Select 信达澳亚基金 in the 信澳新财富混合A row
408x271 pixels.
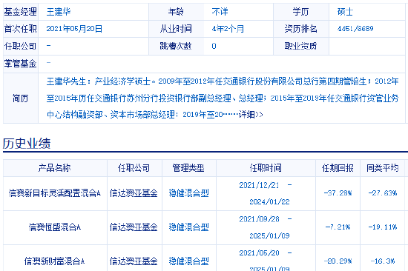[134, 261]
